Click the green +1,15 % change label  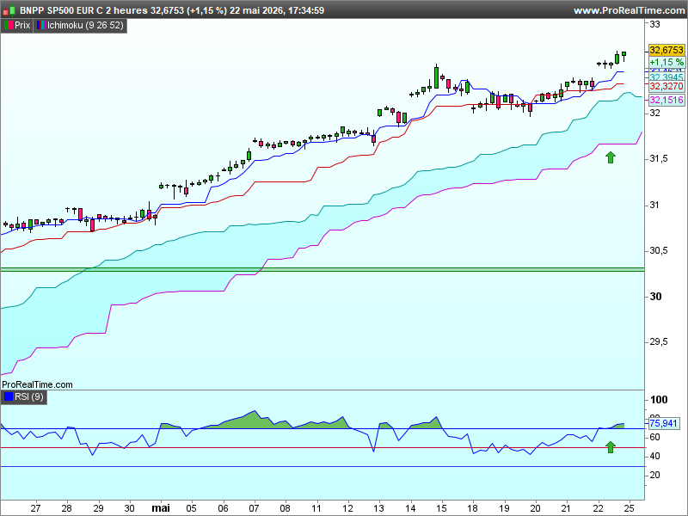666,62
